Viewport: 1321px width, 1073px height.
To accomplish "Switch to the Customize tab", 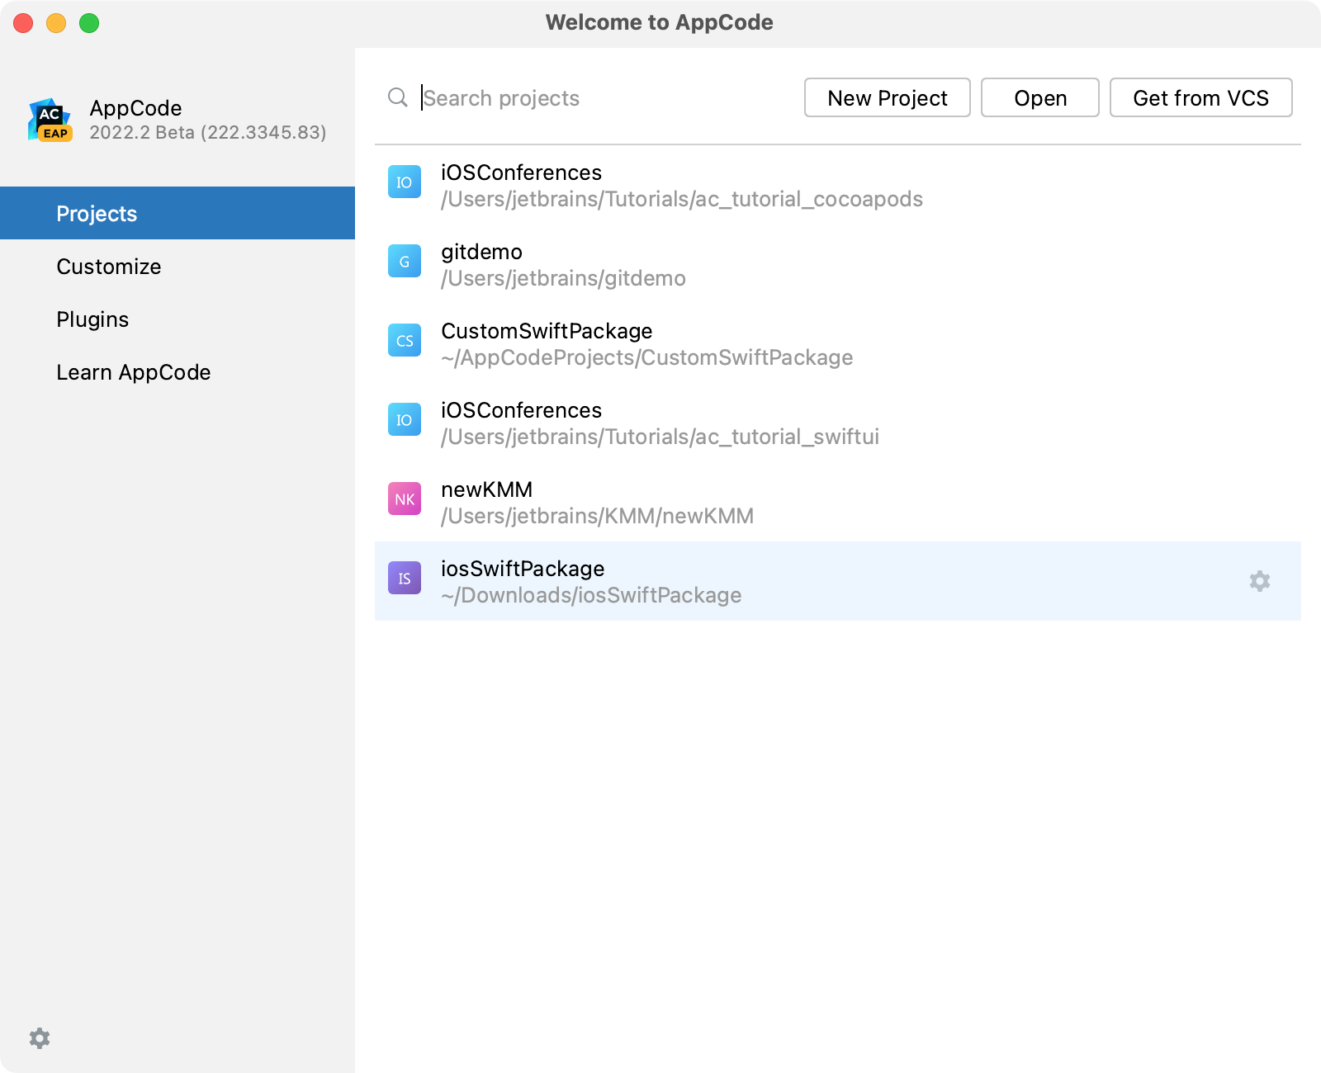I will pyautogui.click(x=109, y=267).
